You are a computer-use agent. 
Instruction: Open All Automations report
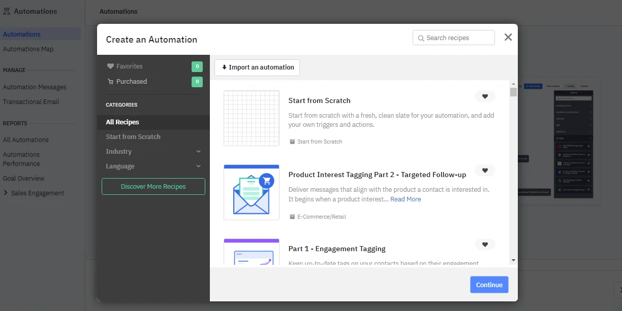(26, 140)
